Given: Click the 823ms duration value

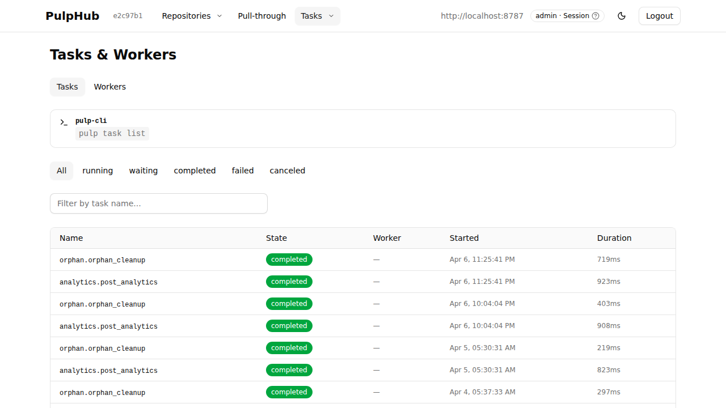Looking at the screenshot, I should (x=609, y=370).
